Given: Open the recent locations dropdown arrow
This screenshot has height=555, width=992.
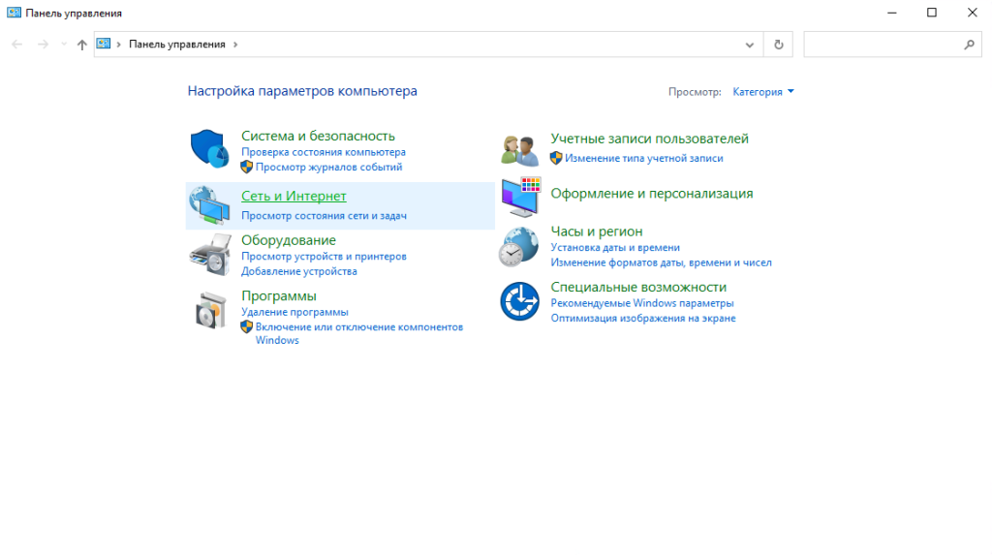Looking at the screenshot, I should tap(63, 45).
